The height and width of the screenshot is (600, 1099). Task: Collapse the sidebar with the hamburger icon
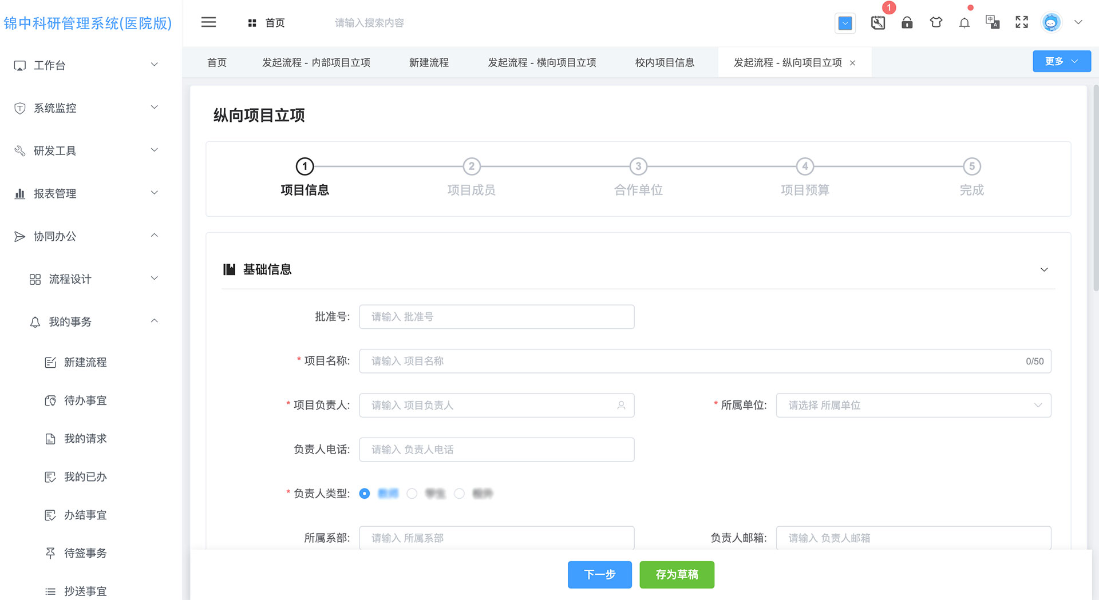tap(208, 23)
